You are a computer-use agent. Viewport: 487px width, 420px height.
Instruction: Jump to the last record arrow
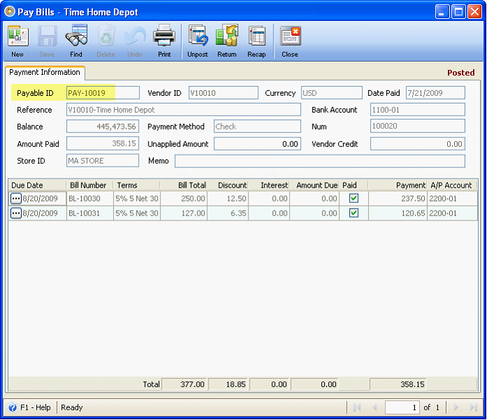point(474,407)
